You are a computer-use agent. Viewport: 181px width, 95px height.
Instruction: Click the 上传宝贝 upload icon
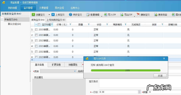[53, 15]
